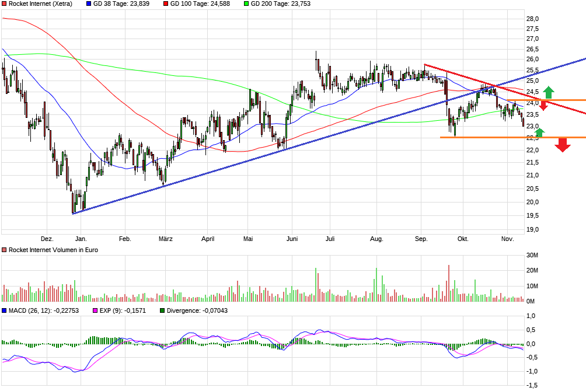Click the Rocket Internet (Xetra) title icon

pyautogui.click(x=5, y=4)
